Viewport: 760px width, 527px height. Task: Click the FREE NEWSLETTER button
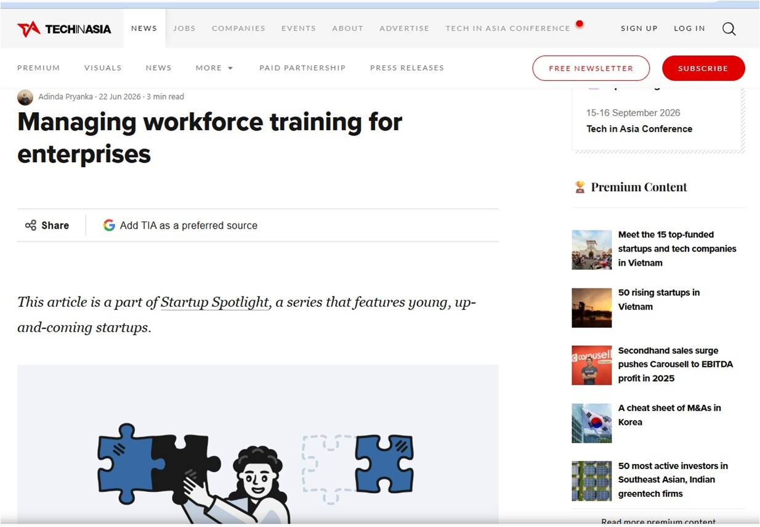coord(591,68)
